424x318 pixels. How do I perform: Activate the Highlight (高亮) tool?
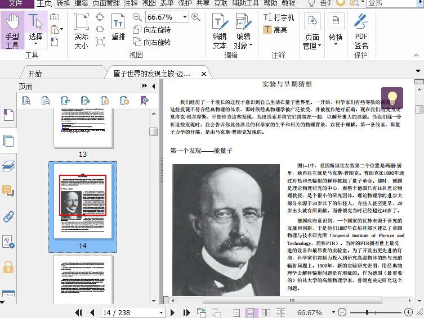point(275,30)
